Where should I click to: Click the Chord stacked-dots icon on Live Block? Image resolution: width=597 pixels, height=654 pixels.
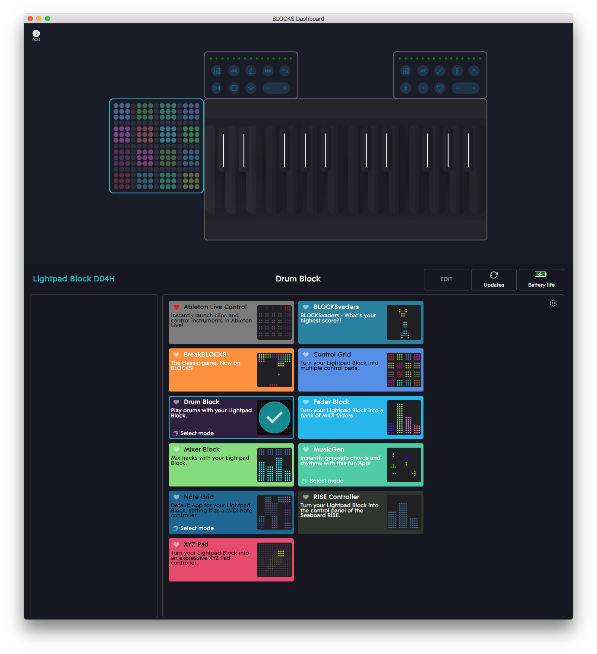pos(457,71)
